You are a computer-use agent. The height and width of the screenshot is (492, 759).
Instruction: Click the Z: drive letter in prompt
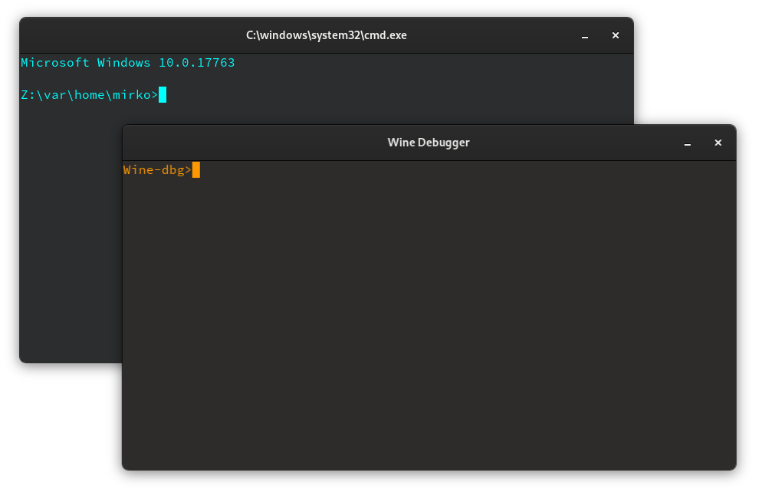[28, 95]
